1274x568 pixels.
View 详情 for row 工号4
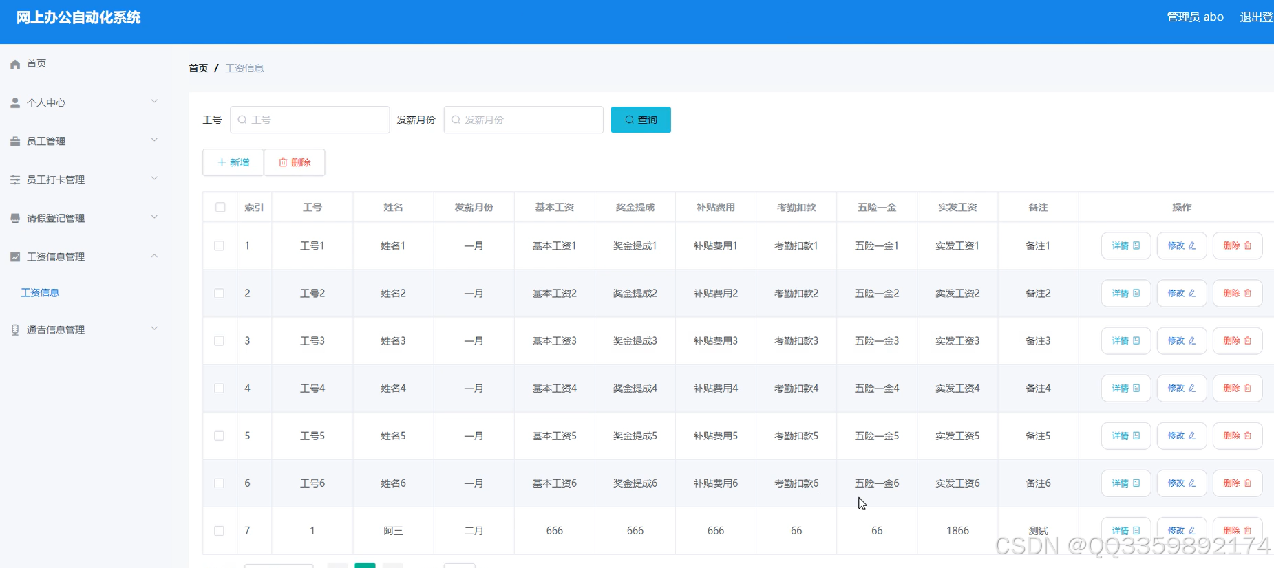pos(1126,388)
